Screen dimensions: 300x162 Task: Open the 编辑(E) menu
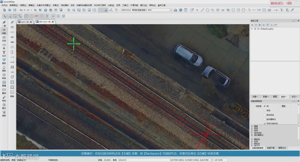[x=32, y=5]
